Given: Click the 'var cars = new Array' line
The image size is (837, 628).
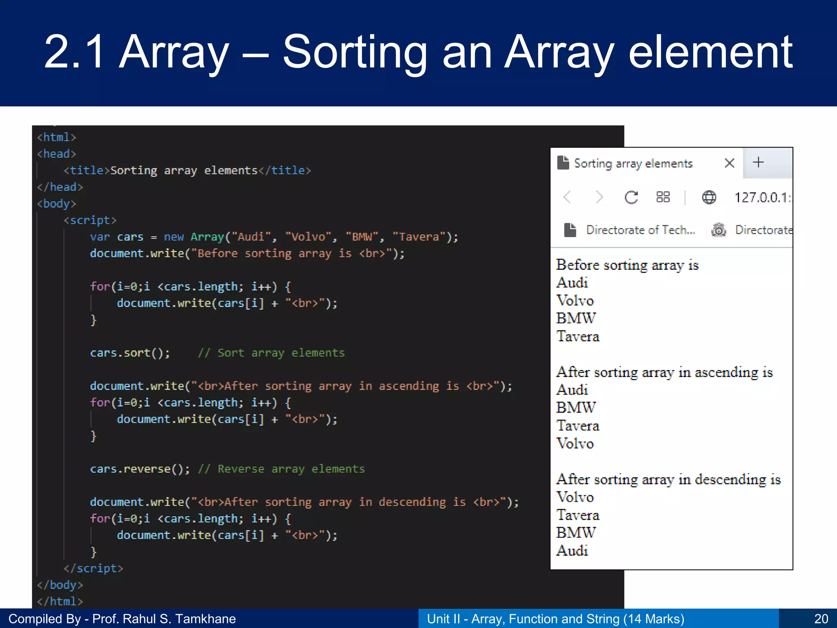Looking at the screenshot, I should [274, 237].
